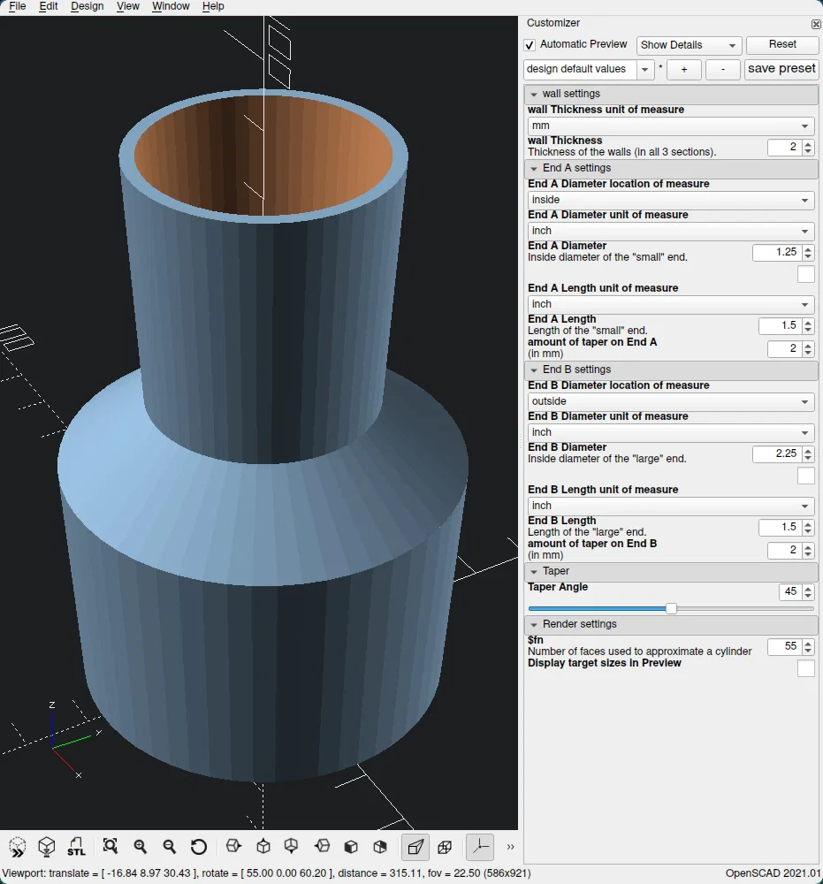Screen dimensions: 823x884
Task: Click the save preset button
Action: coord(781,69)
